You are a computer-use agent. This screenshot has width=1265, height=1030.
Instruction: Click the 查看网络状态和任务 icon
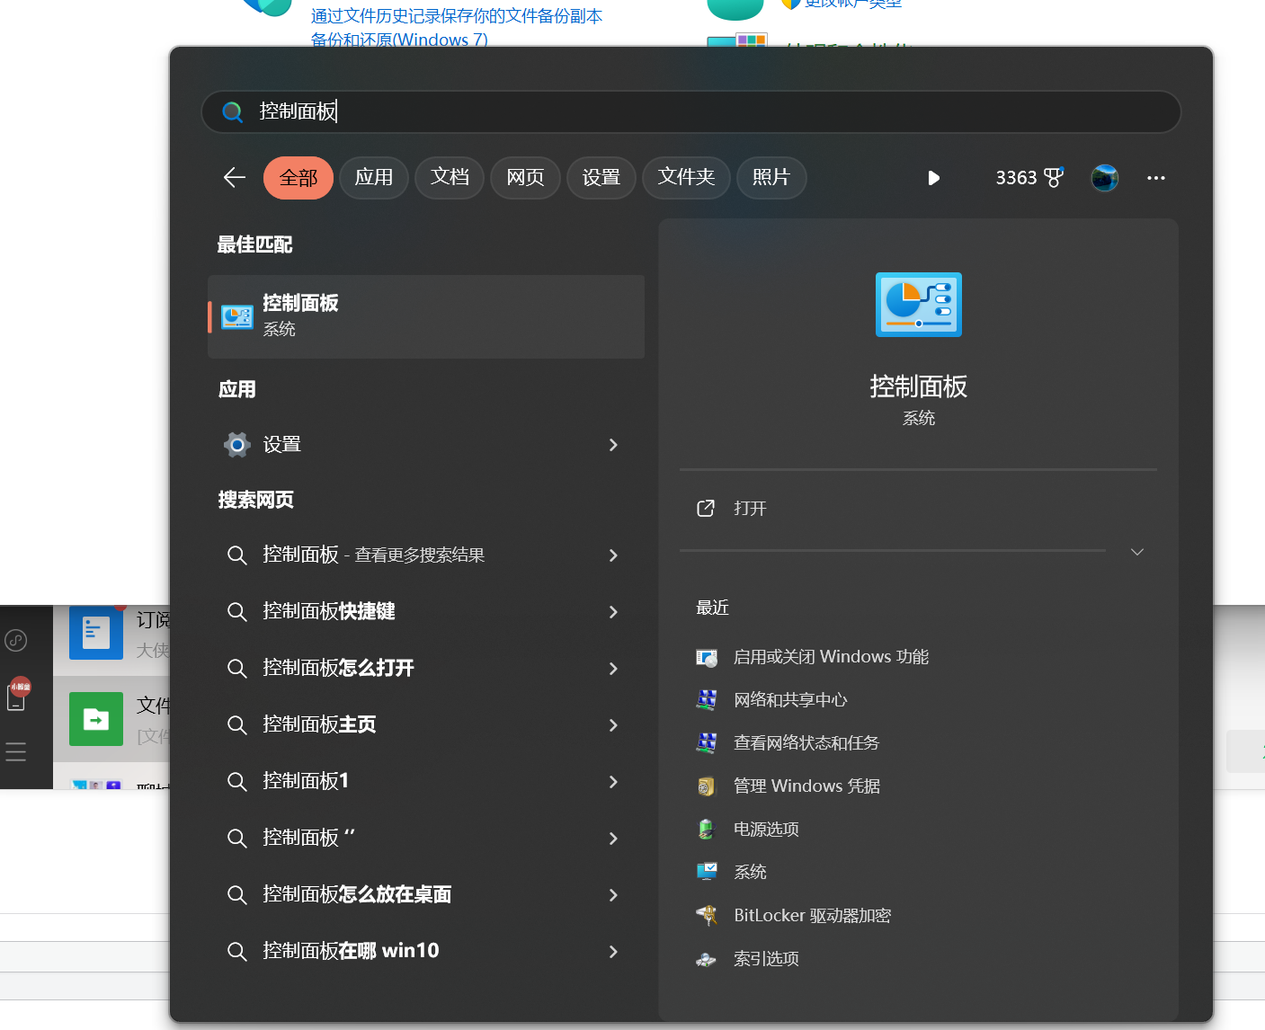707,743
